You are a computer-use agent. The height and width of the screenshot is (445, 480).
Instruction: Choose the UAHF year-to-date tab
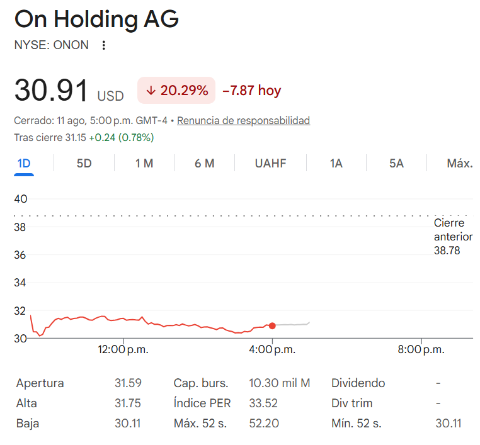271,164
